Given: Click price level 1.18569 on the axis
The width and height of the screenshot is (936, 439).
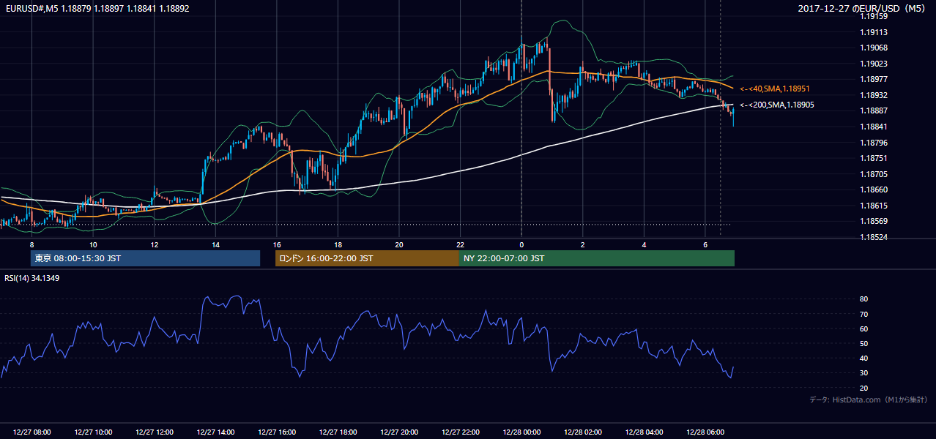Looking at the screenshot, I should pos(874,221).
